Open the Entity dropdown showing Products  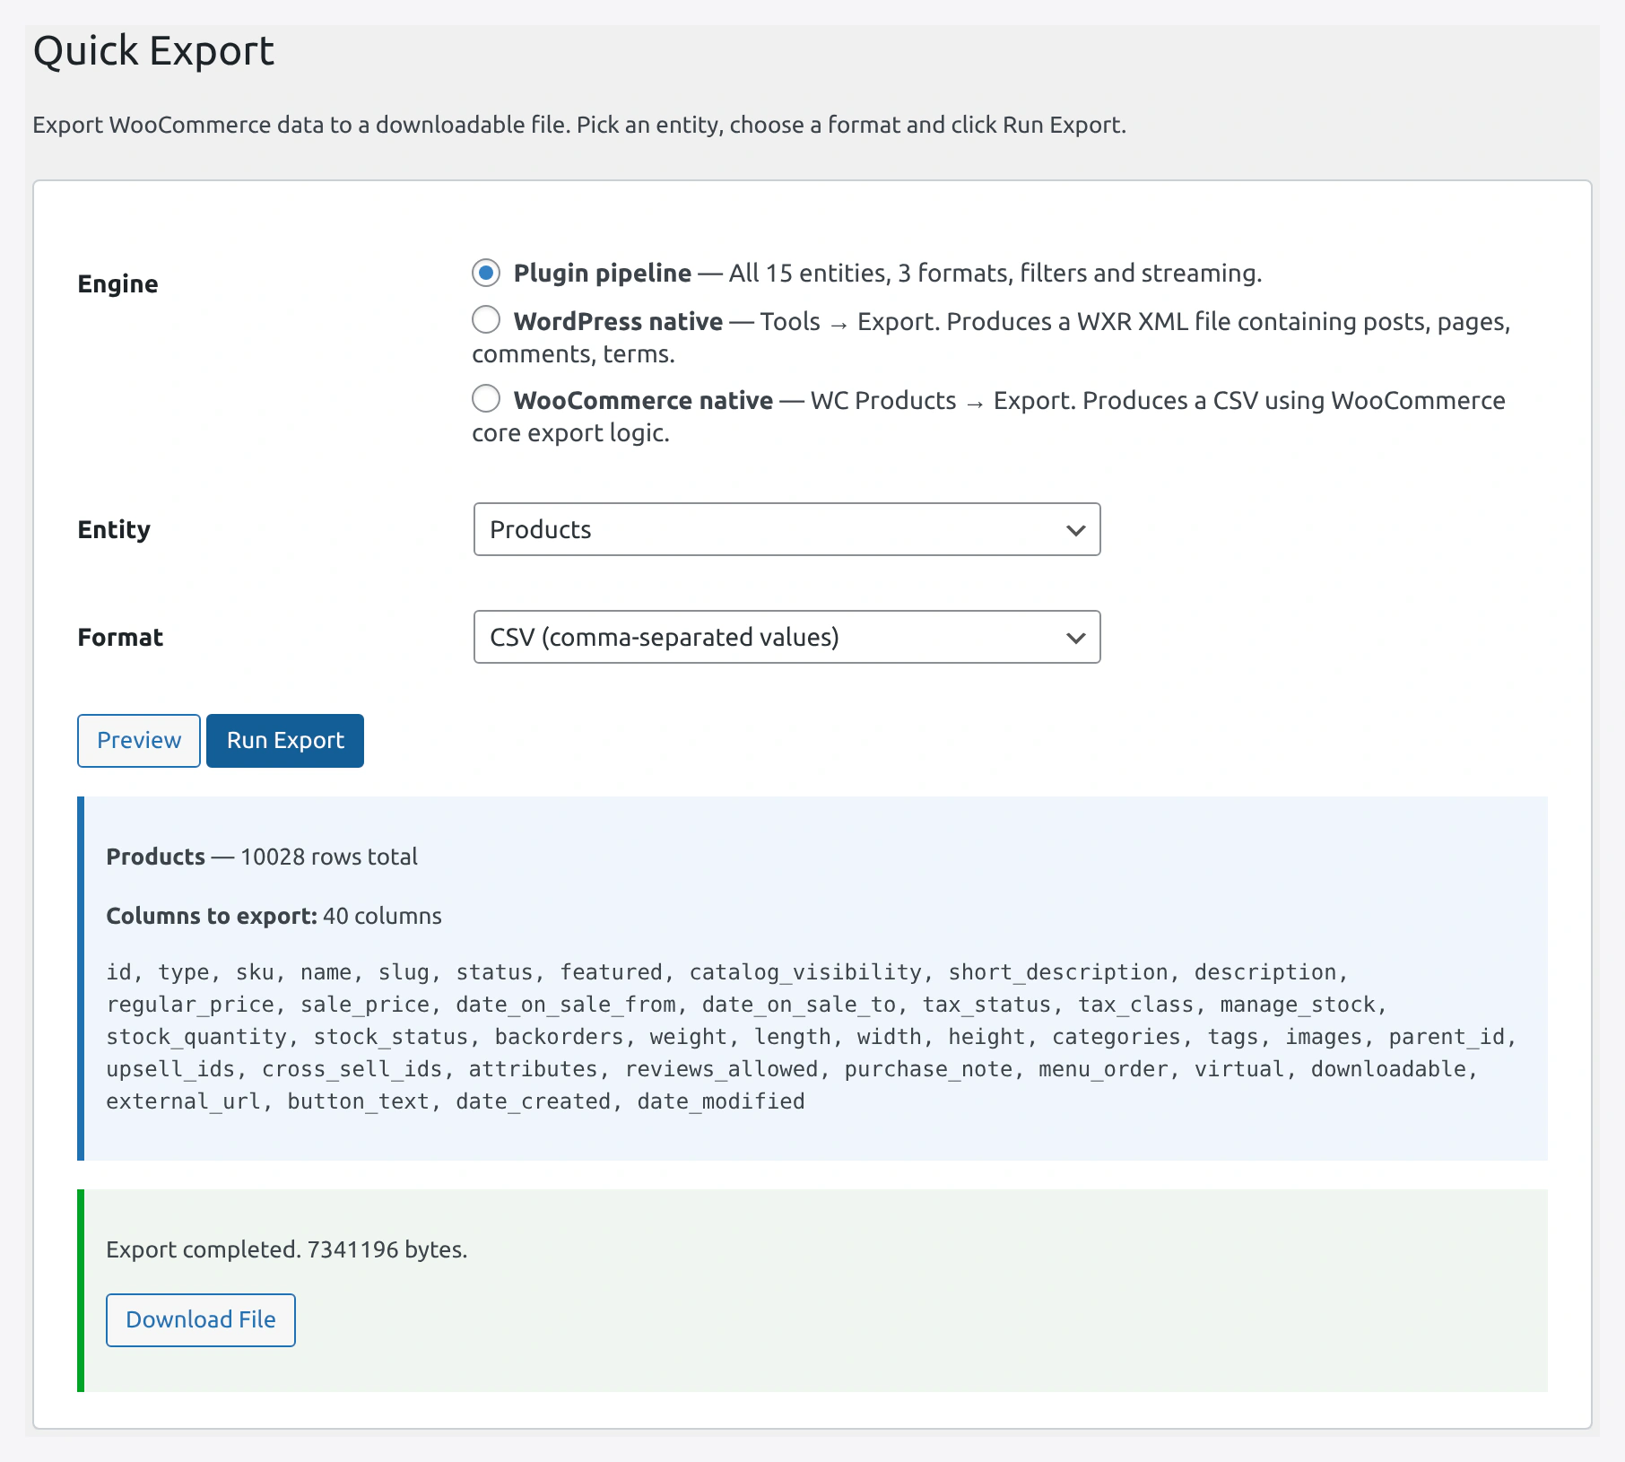pyautogui.click(x=786, y=529)
